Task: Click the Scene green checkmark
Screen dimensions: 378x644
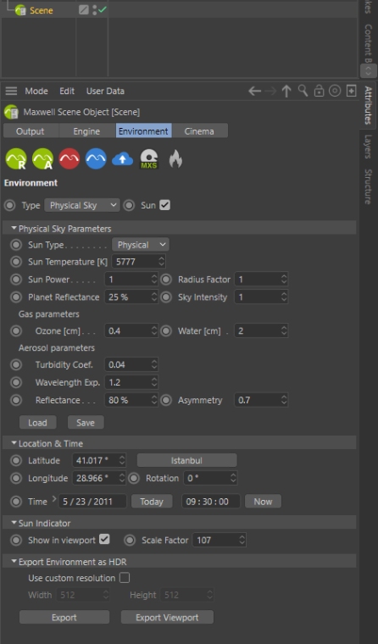Action: [103, 9]
